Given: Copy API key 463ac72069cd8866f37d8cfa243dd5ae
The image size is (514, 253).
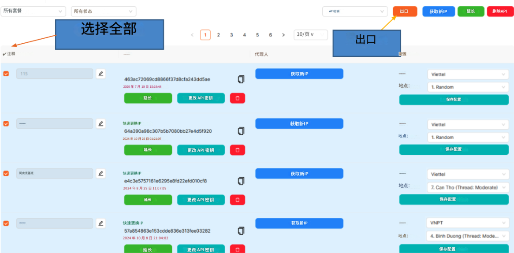Looking at the screenshot, I should [241, 79].
